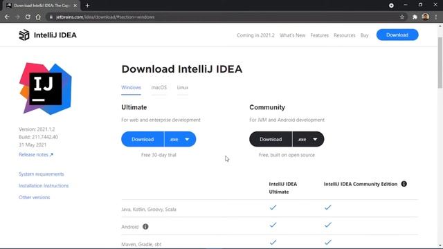The height and width of the screenshot is (249, 443).
Task: Click Community checkmark in Java, Kotlin row
Action: 327,207
